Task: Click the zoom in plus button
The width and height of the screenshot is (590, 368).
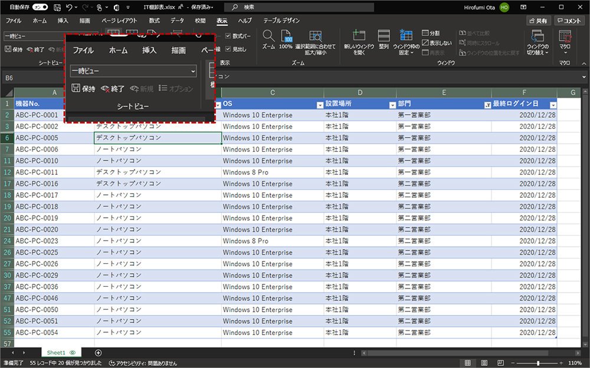Action: pyautogui.click(x=562, y=363)
